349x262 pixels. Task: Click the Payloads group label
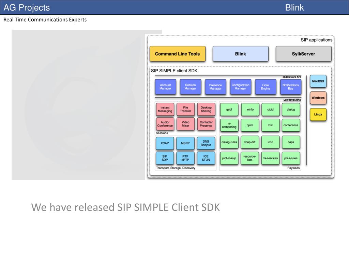(x=293, y=168)
